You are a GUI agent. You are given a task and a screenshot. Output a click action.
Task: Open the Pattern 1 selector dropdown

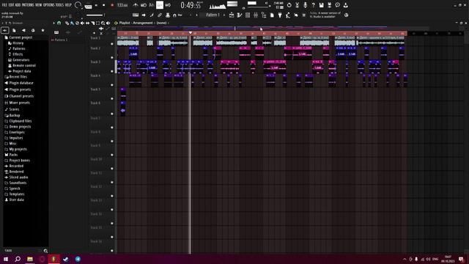[x=213, y=15]
